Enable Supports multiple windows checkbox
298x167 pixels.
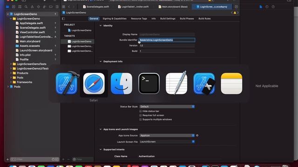pos(141,120)
